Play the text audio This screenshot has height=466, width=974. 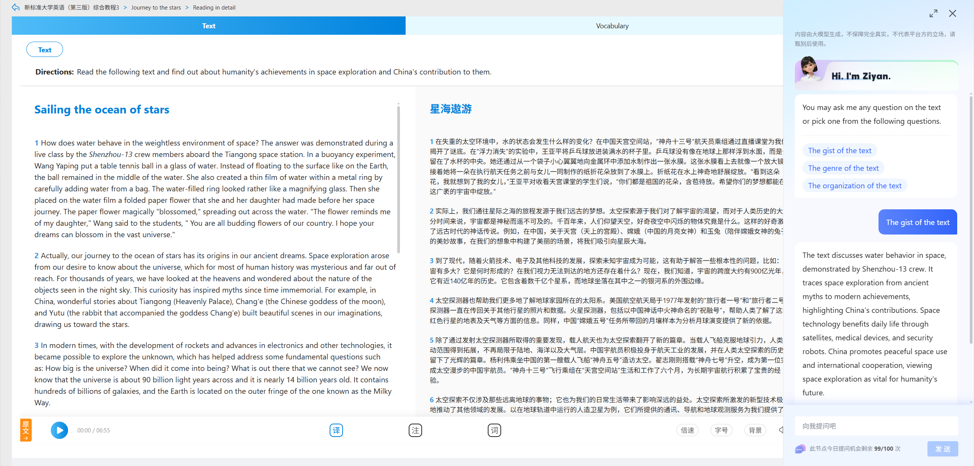point(59,430)
